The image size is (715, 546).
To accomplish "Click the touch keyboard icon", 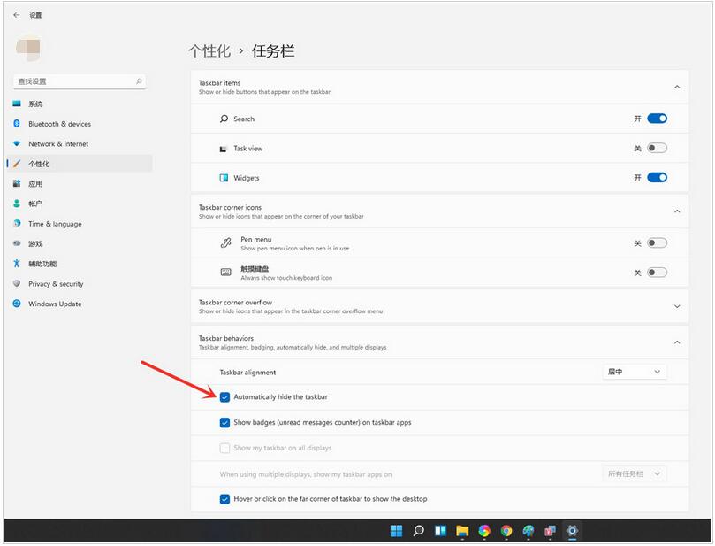I will coord(225,272).
